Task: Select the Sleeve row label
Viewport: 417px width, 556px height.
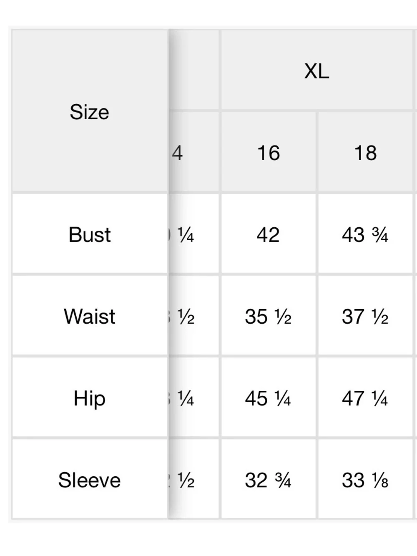Action: pos(90,480)
